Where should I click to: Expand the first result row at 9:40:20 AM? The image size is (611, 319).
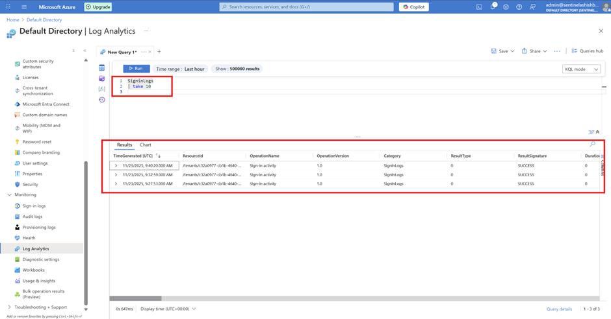point(116,166)
